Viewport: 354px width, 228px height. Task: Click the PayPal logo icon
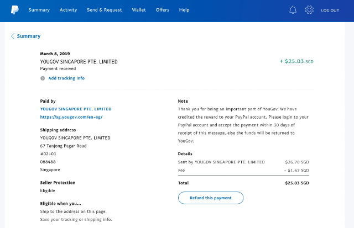tap(15, 10)
